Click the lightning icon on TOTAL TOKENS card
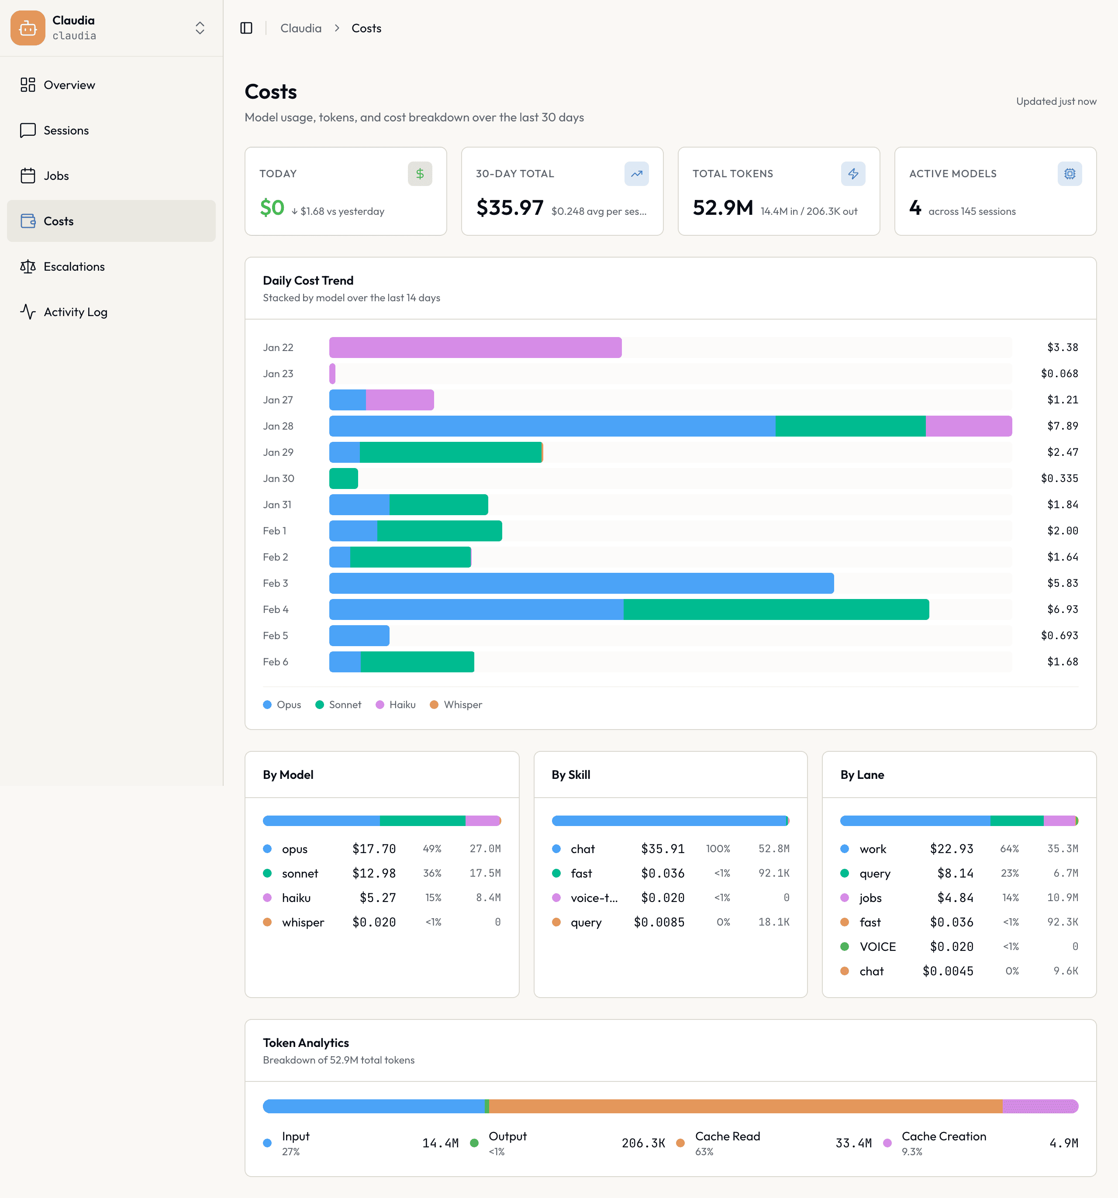 click(x=853, y=174)
